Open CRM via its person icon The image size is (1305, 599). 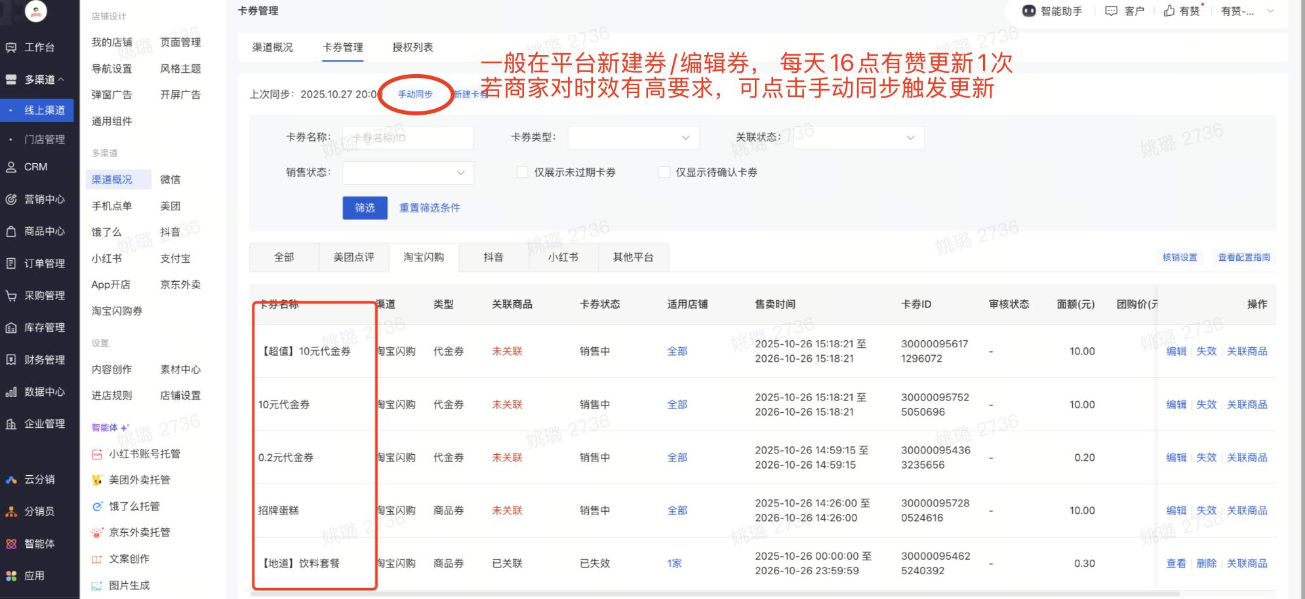click(x=11, y=167)
